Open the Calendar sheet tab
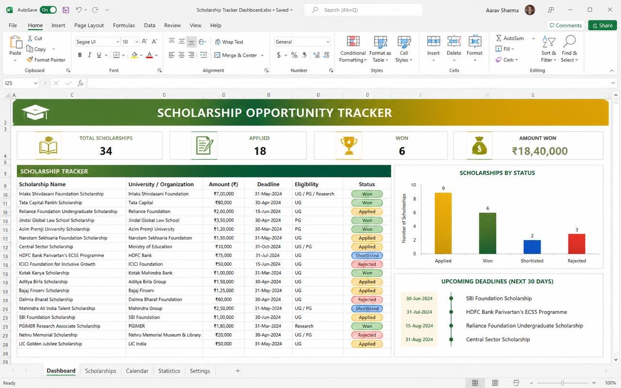The image size is (621, 388). 137,371
